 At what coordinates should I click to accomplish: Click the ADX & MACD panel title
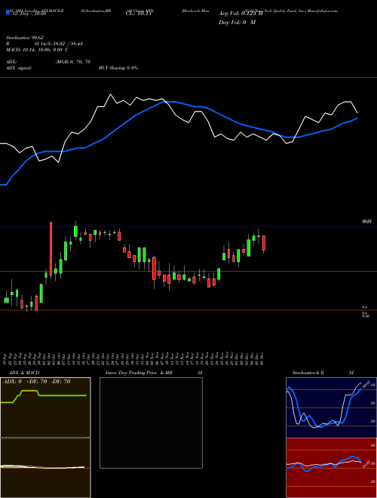coord(24,373)
